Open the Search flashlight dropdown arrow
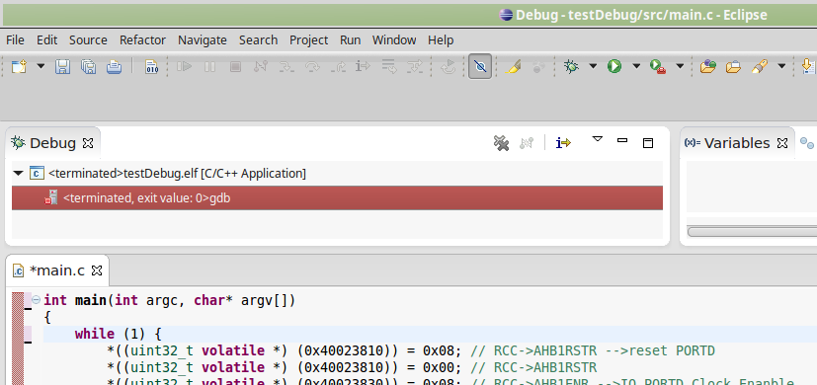 781,66
